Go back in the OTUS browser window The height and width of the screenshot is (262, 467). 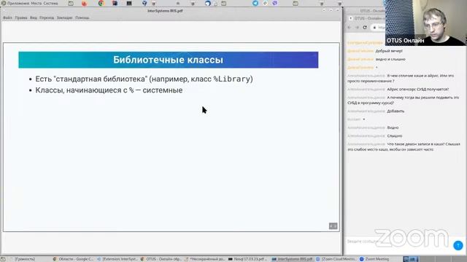[x=350, y=28]
